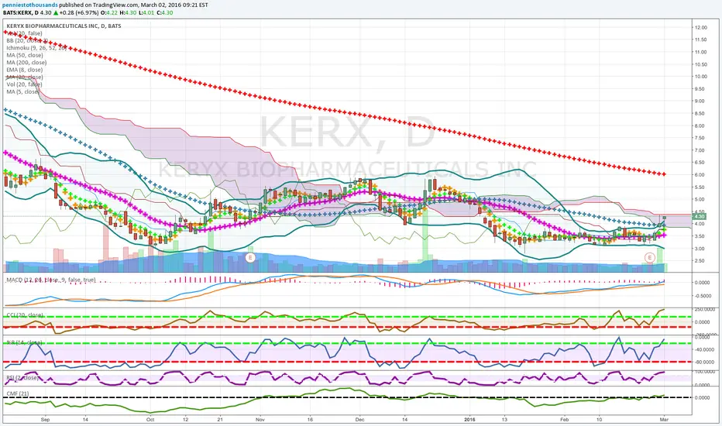The width and height of the screenshot is (722, 426).
Task: Click the BATS:KERX, D symbol text
Action: [x=21, y=12]
